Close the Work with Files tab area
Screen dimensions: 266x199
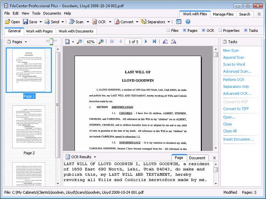259,14
